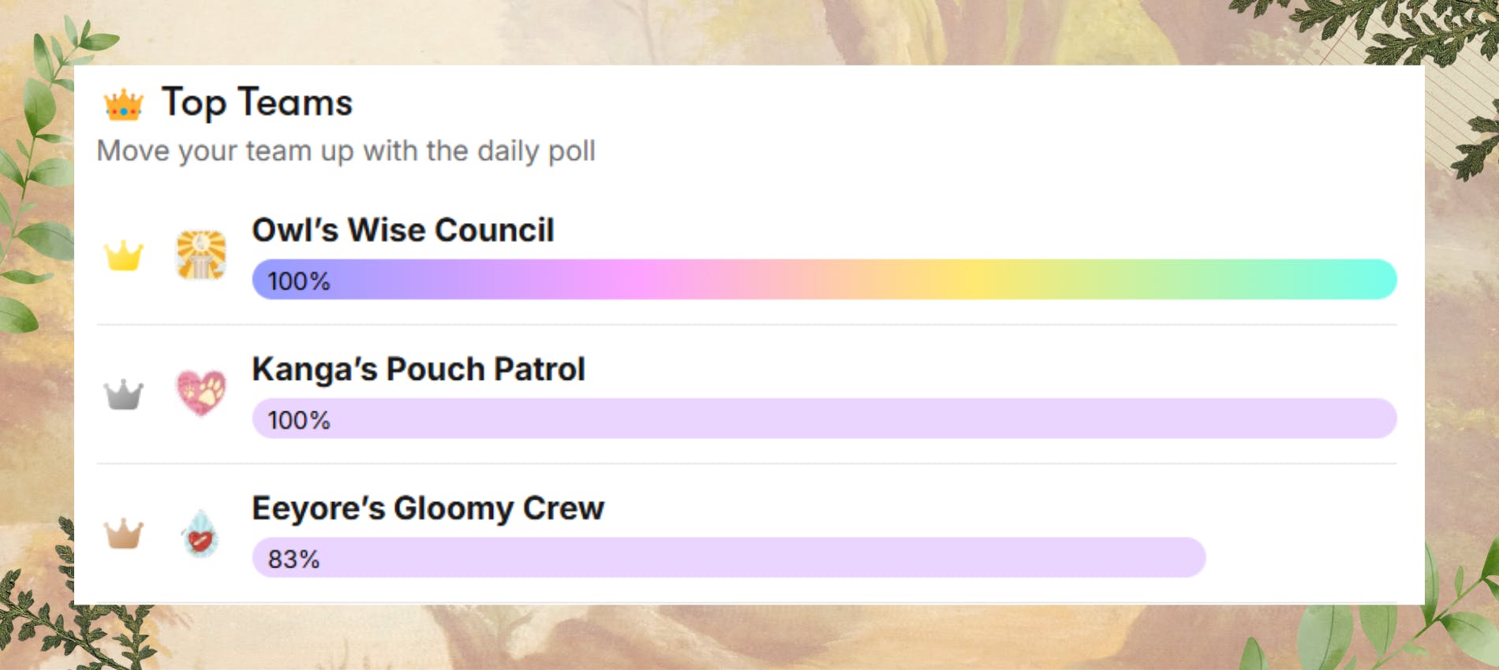Image resolution: width=1499 pixels, height=670 pixels.
Task: Click the divider below Owl's Wise Council row
Action: (x=746, y=325)
